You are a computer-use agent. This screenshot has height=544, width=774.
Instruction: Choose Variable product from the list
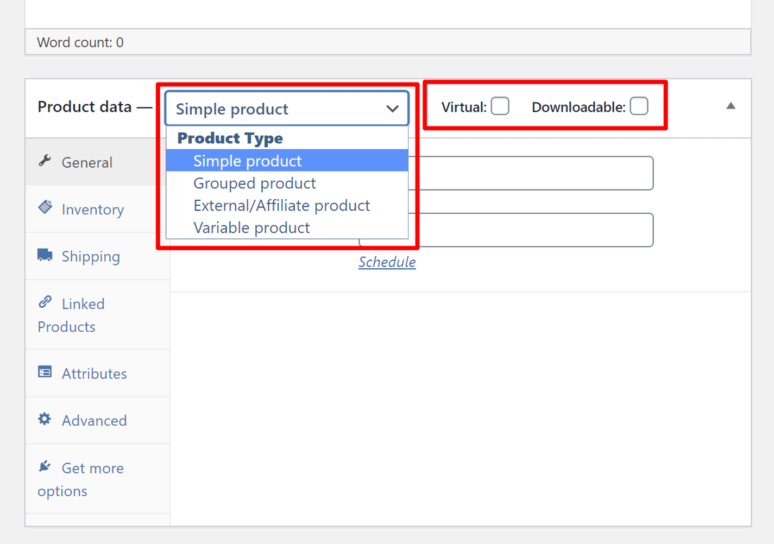click(x=287, y=227)
